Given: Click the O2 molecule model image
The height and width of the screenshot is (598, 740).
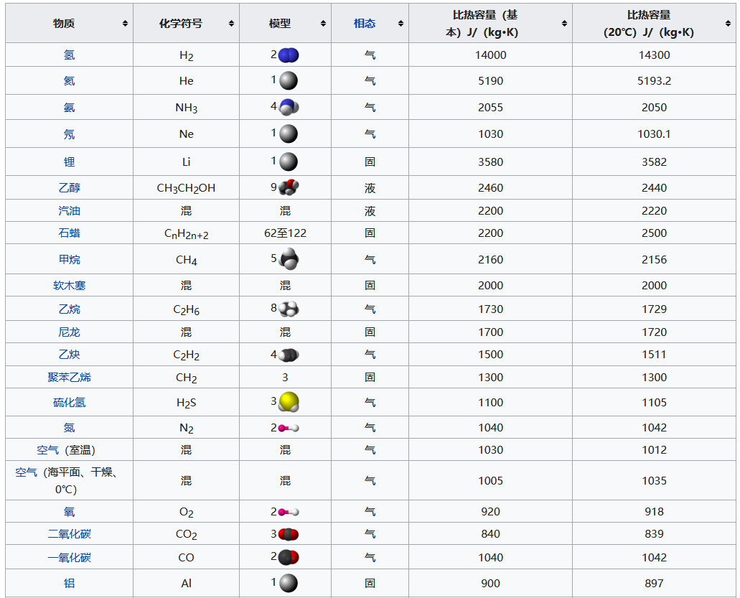Looking at the screenshot, I should [x=289, y=512].
